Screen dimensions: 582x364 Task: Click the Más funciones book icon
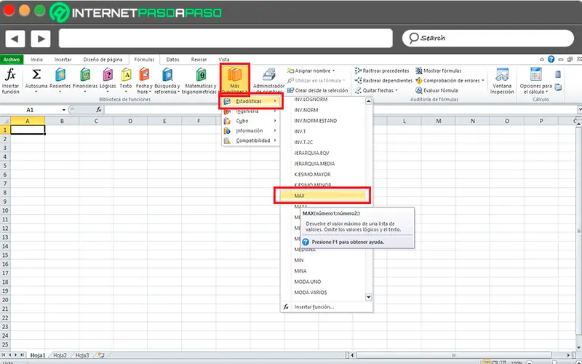(234, 74)
